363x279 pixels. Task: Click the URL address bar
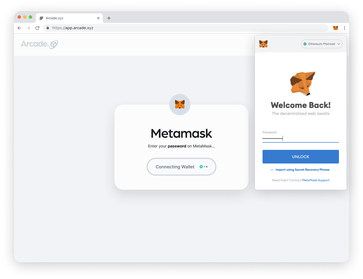(186, 28)
